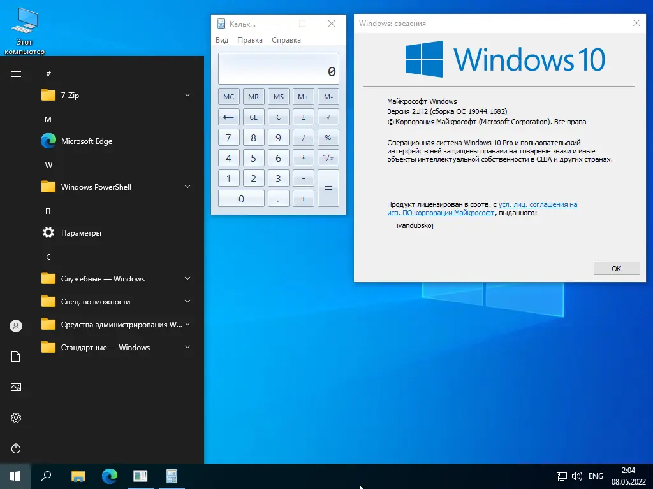The image size is (653, 489).
Task: Click OK in the Windows info dialog
Action: [x=616, y=269]
